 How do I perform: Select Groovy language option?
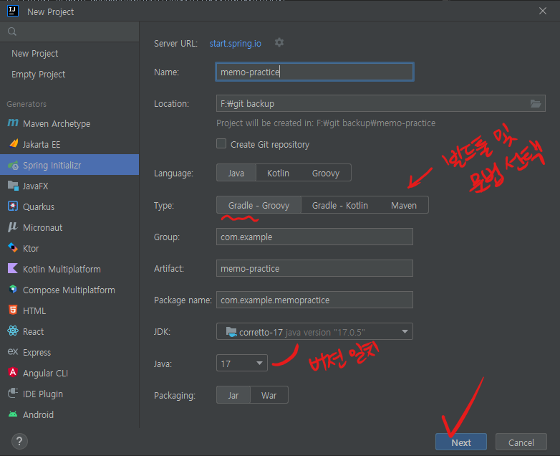point(326,173)
